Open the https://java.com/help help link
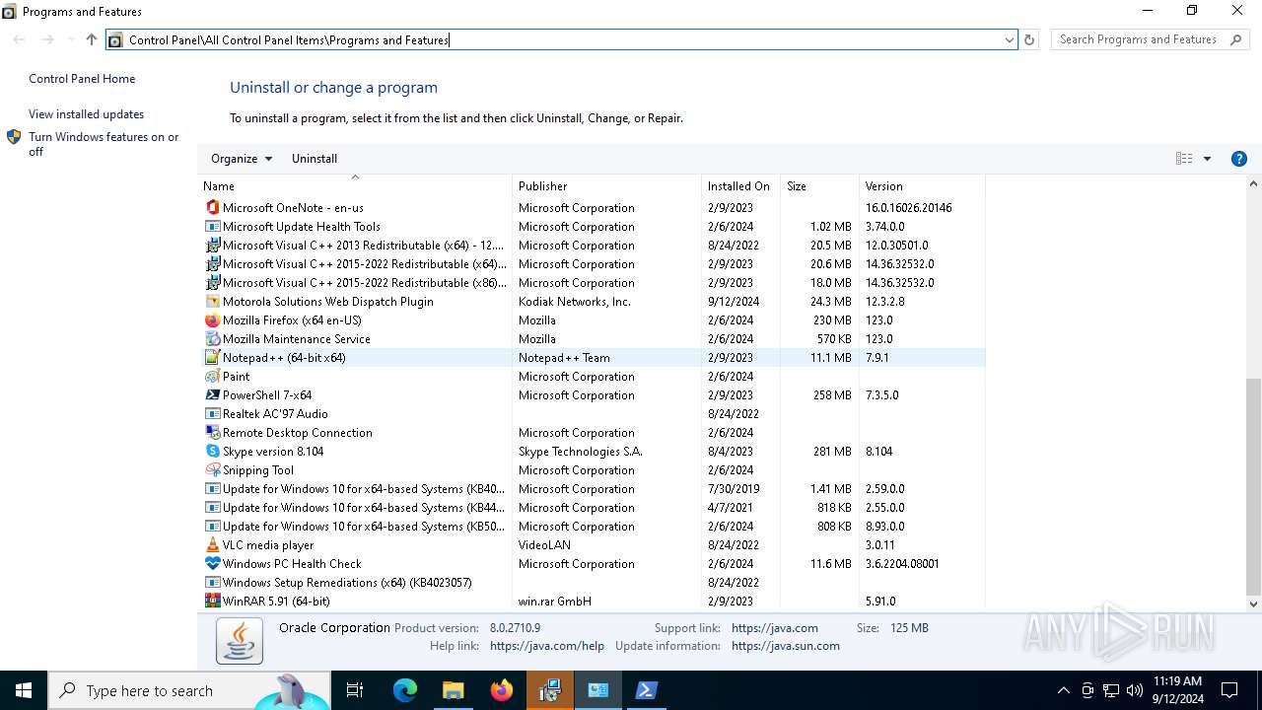 [546, 646]
